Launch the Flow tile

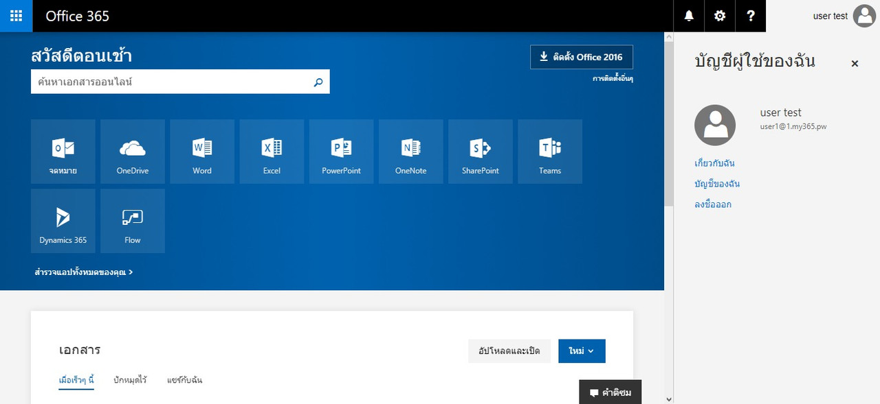pos(133,221)
